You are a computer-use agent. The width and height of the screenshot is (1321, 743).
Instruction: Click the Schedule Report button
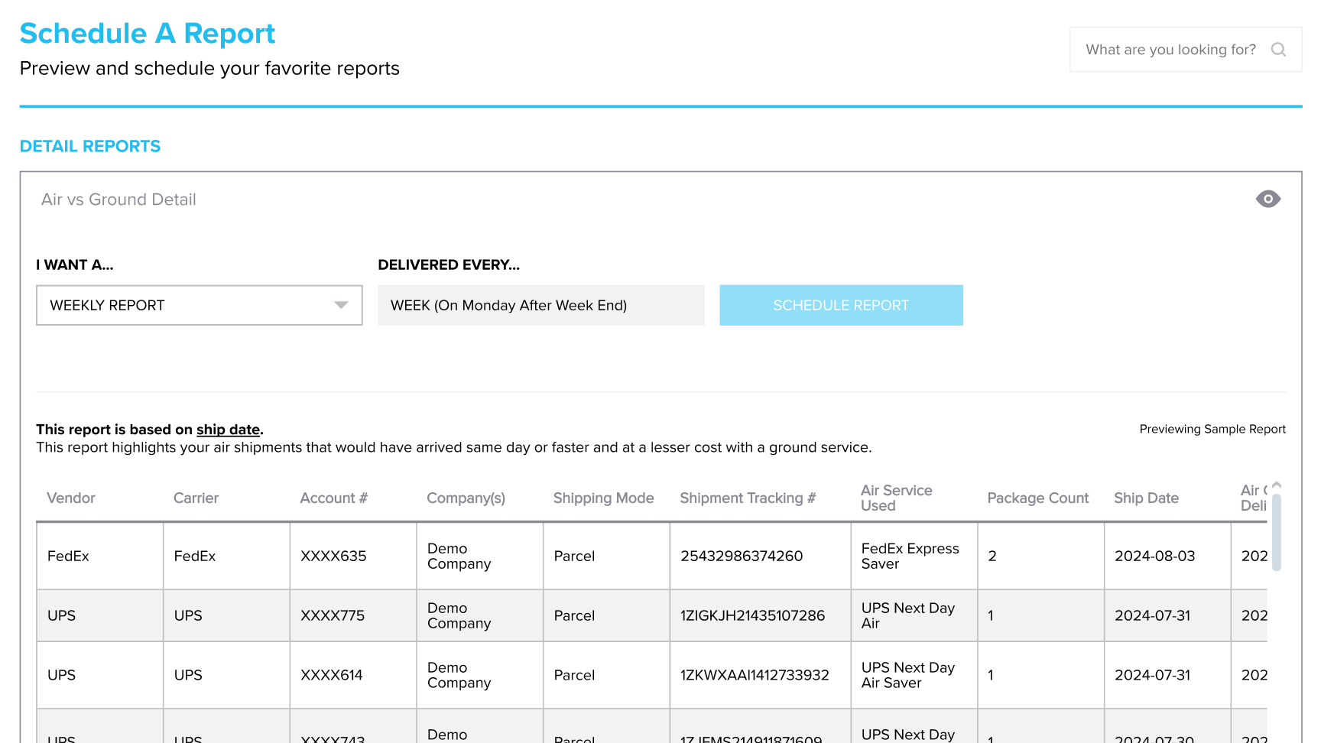click(841, 305)
